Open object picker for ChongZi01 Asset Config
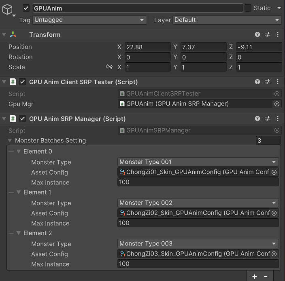The width and height of the screenshot is (285, 281). [x=274, y=172]
